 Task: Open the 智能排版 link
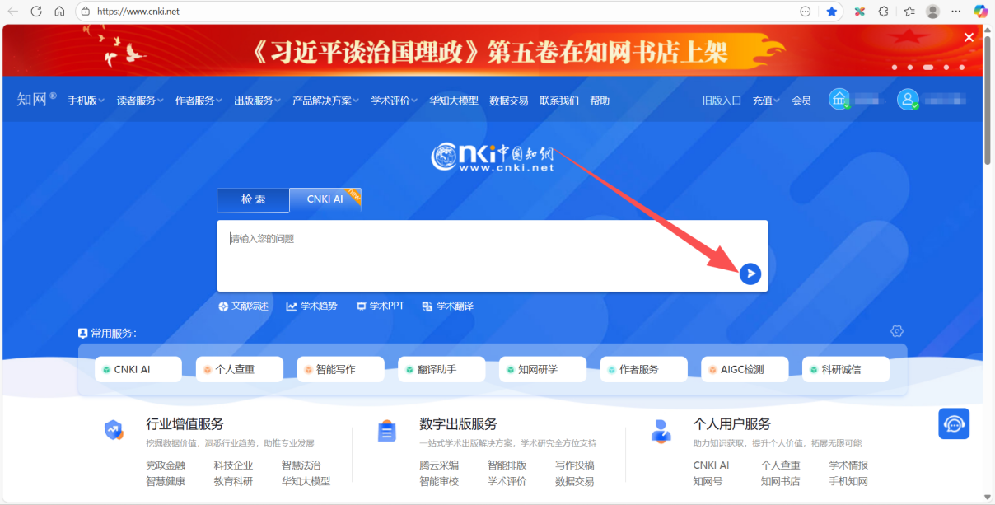(x=507, y=465)
